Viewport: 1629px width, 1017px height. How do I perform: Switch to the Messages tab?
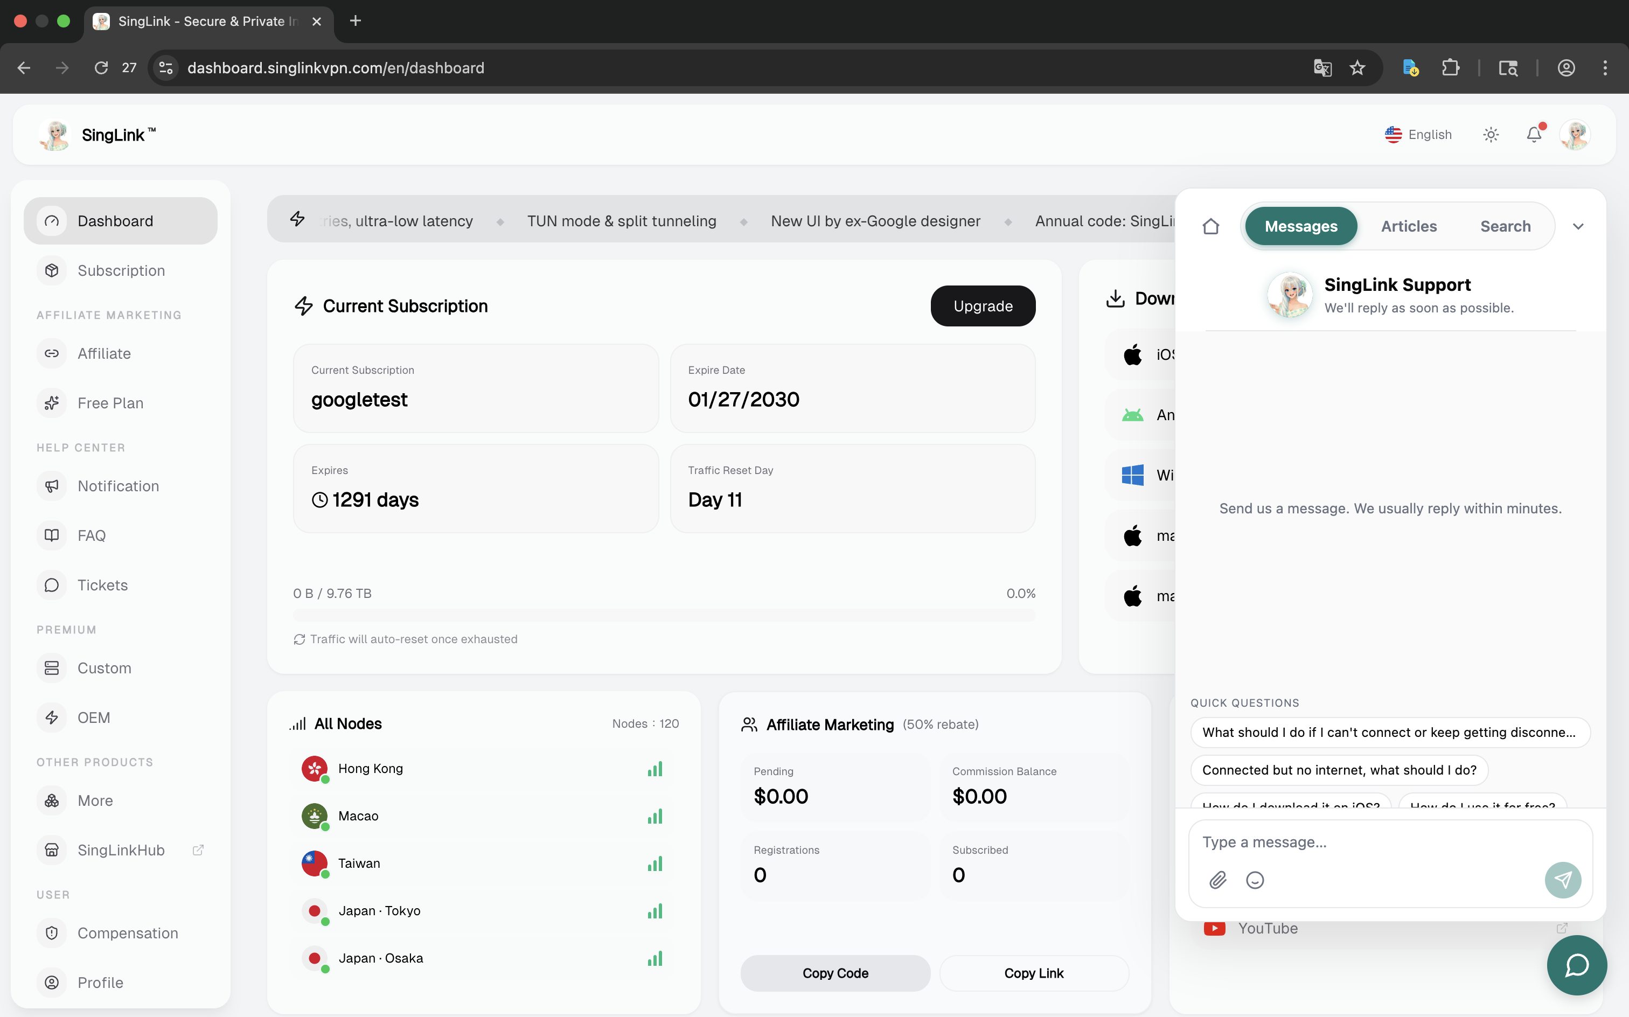coord(1301,227)
